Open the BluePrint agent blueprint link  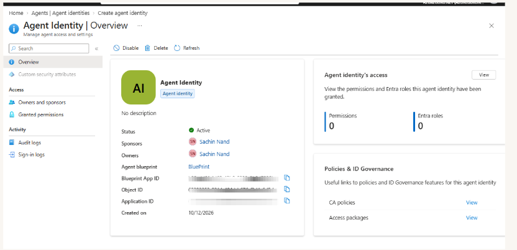tap(199, 167)
